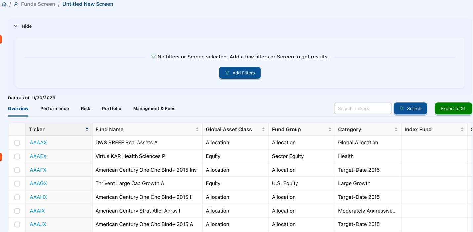The width and height of the screenshot is (473, 232).
Task: Click Data as of 11/30/2023 label
Action: pyautogui.click(x=31, y=98)
